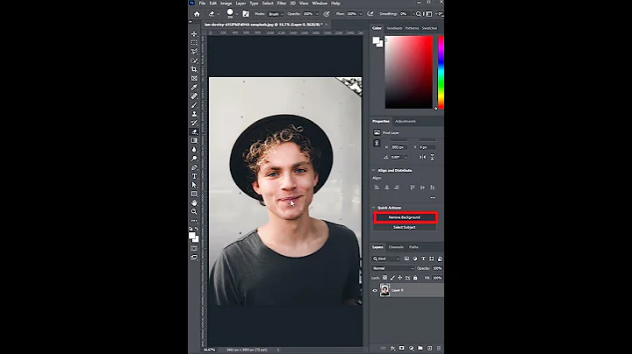Open the Opacity slider dropdown in options bar
632x354 pixels.
click(x=317, y=14)
